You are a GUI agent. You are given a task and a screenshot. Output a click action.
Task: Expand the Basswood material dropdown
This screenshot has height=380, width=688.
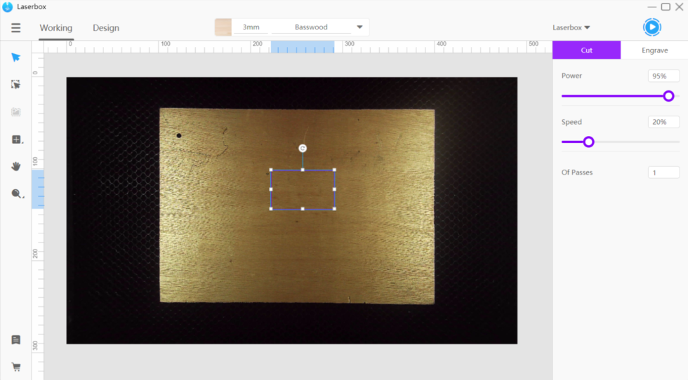point(359,27)
